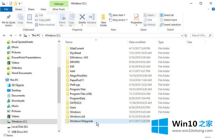Click Windows (C:) breadcrumb in address bar
The height and width of the screenshot is (138, 216).
pos(53,35)
